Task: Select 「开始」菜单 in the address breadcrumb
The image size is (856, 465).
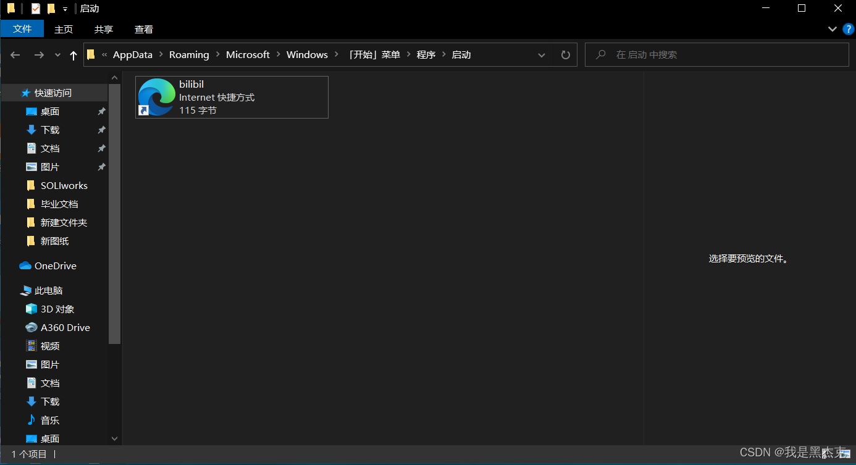Action: click(x=374, y=54)
